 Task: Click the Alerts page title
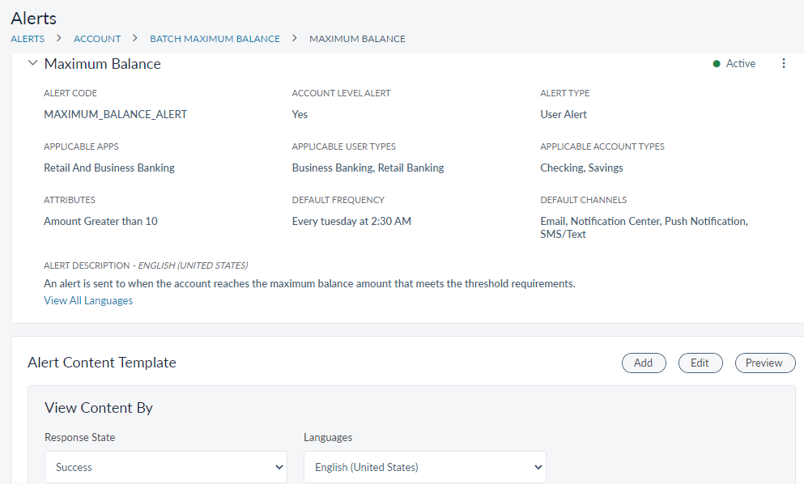(x=34, y=17)
